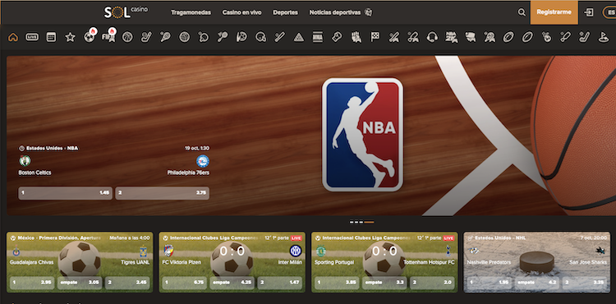The image size is (616, 304).
Task: Select the MMA sport icon
Action: 317,37
